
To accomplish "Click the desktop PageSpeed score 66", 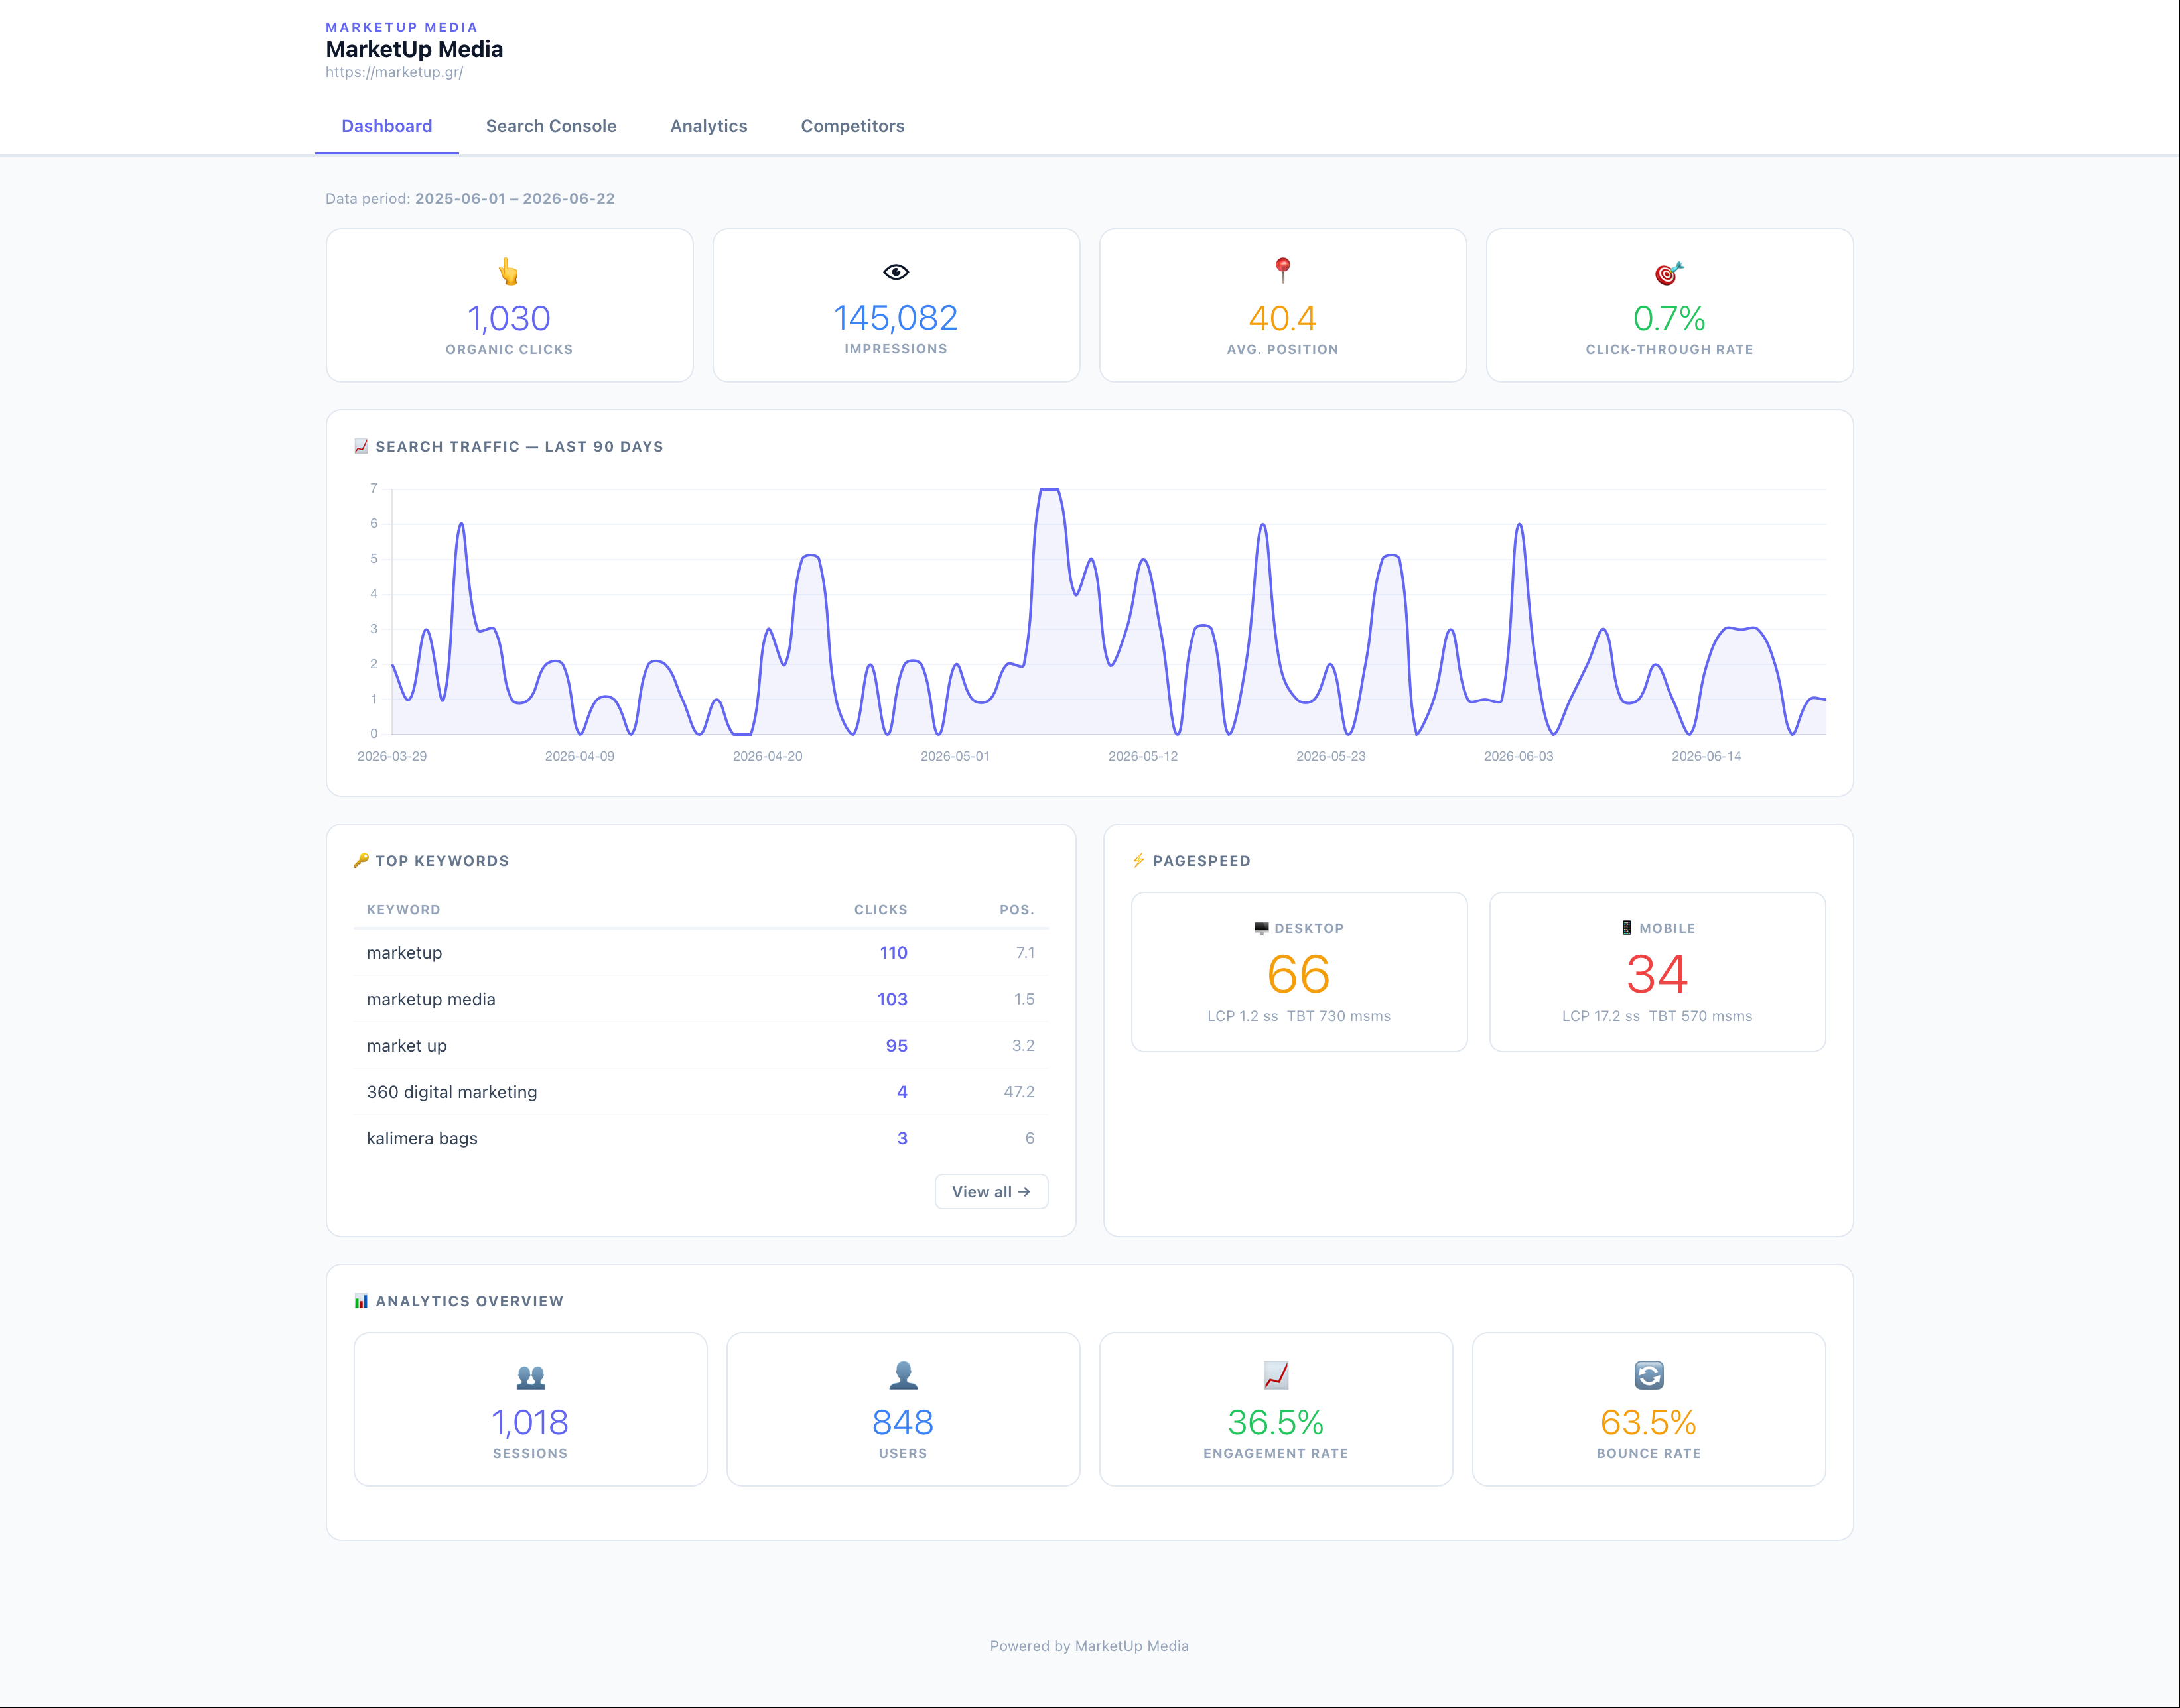I will tap(1298, 974).
